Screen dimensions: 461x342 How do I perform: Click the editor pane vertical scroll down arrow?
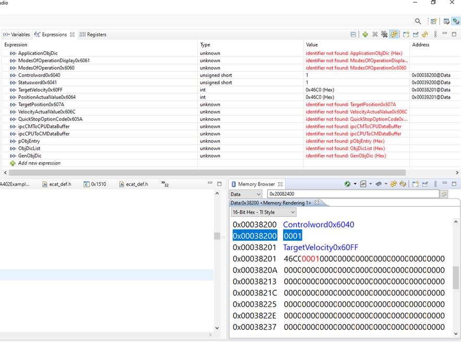[x=217, y=328]
